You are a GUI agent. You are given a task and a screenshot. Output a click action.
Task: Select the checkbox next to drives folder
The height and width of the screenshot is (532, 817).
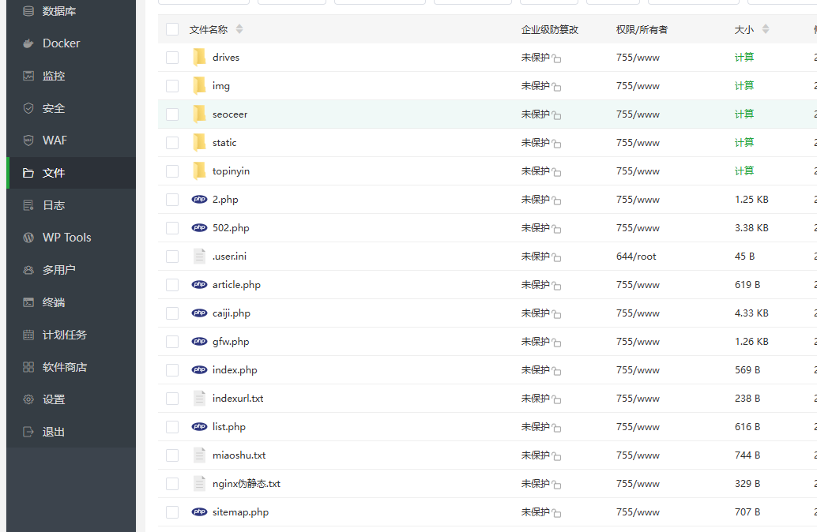click(x=172, y=58)
